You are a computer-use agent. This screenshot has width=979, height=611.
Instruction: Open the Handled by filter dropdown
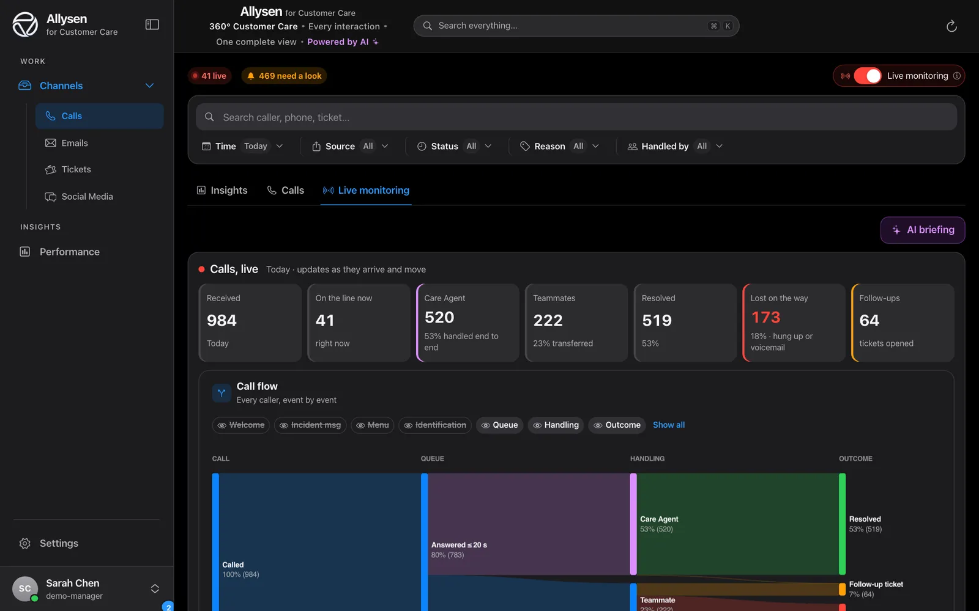click(675, 146)
